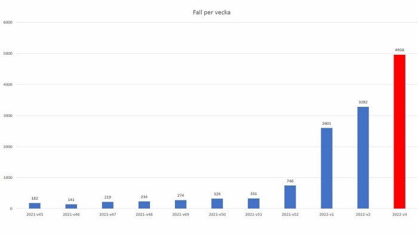Select the 2021-v45 axis label
This screenshot has height=235, width=418.
tap(35, 215)
